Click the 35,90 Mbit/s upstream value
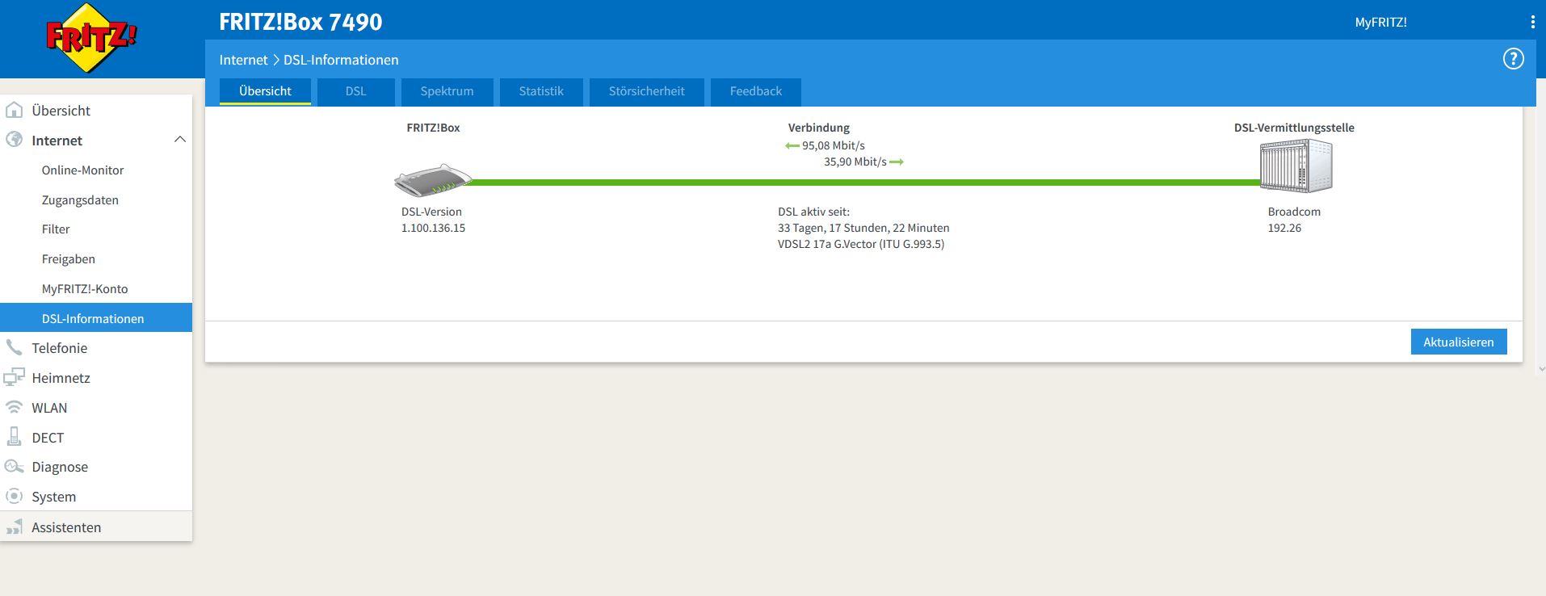Viewport: 1546px width, 596px height. (x=855, y=162)
